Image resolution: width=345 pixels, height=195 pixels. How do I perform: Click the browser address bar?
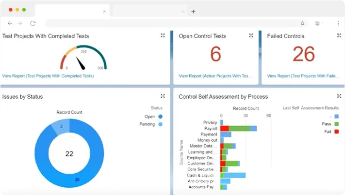tap(170, 23)
